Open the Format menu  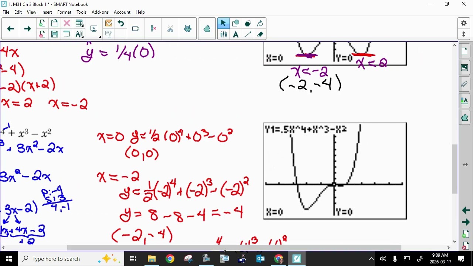(64, 12)
